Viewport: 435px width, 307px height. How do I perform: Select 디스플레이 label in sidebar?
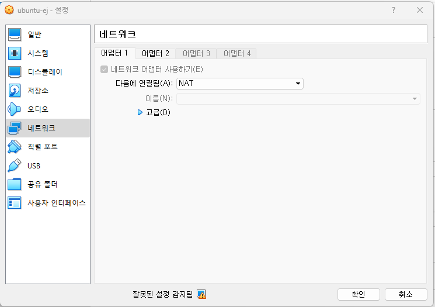point(45,72)
